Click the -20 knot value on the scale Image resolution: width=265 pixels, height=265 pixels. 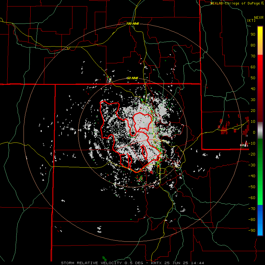pyautogui.click(x=252, y=154)
